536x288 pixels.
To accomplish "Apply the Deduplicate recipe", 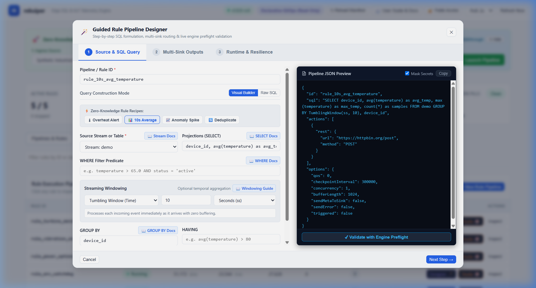I will point(222,120).
